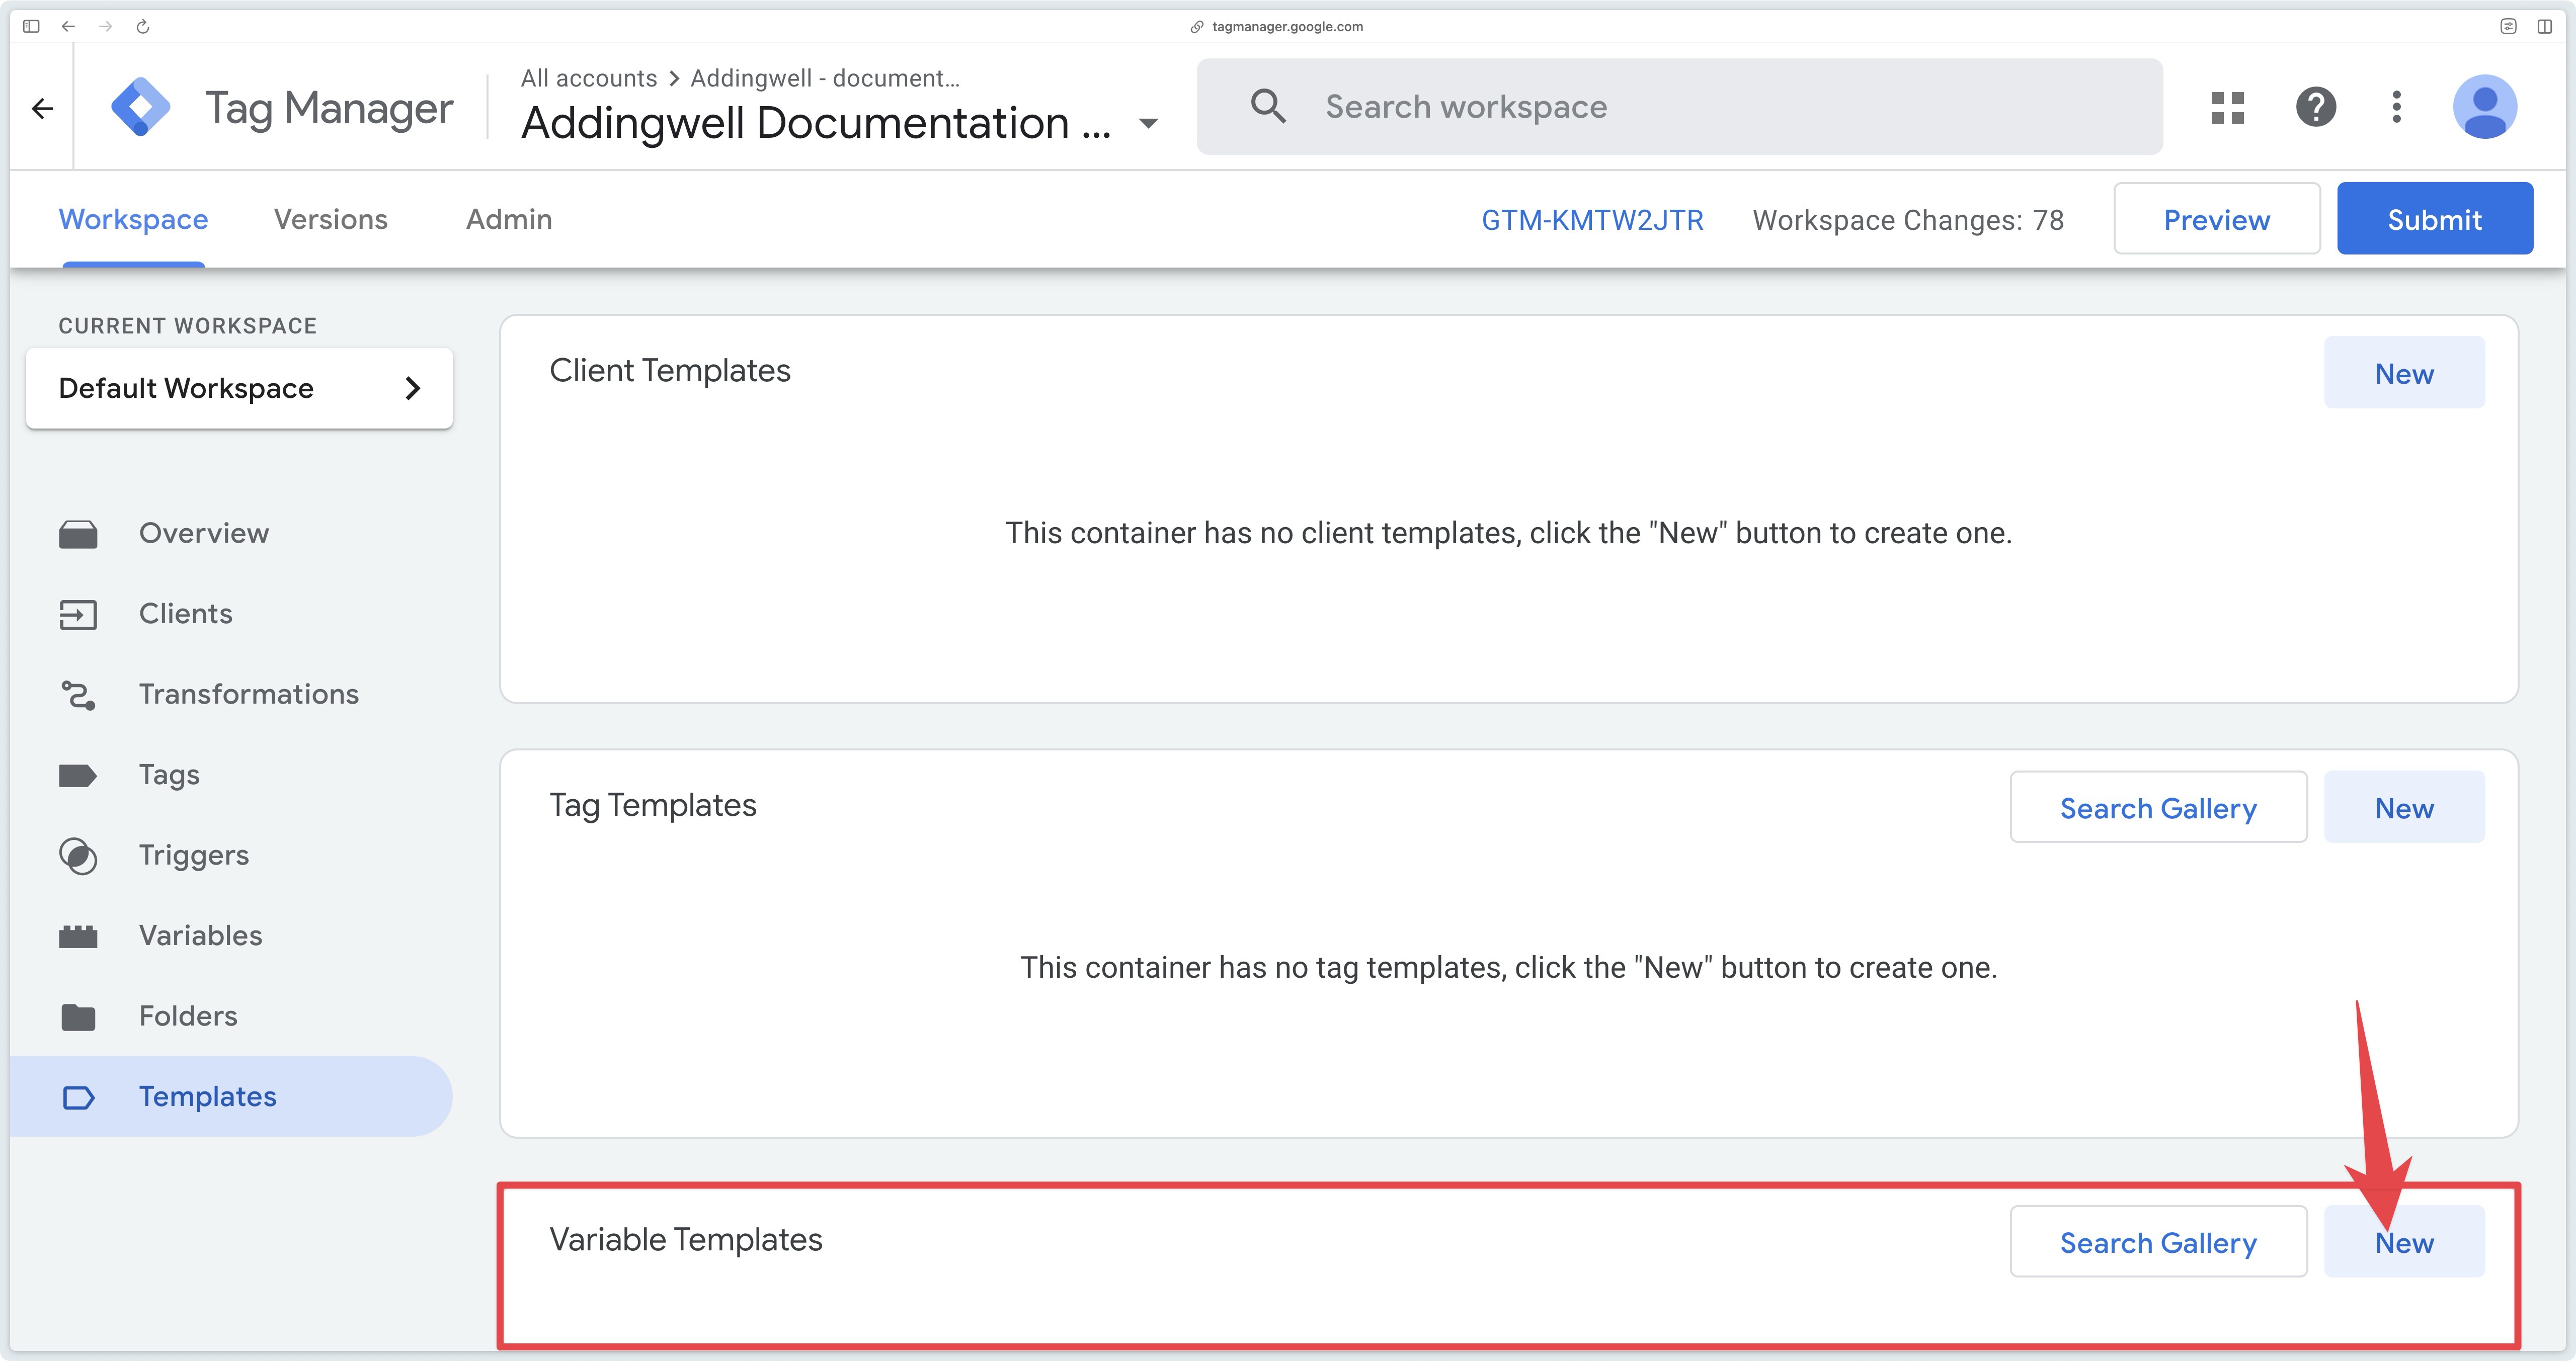The image size is (2576, 1361).
Task: Reload the page with browser refresh icon
Action: (x=143, y=26)
